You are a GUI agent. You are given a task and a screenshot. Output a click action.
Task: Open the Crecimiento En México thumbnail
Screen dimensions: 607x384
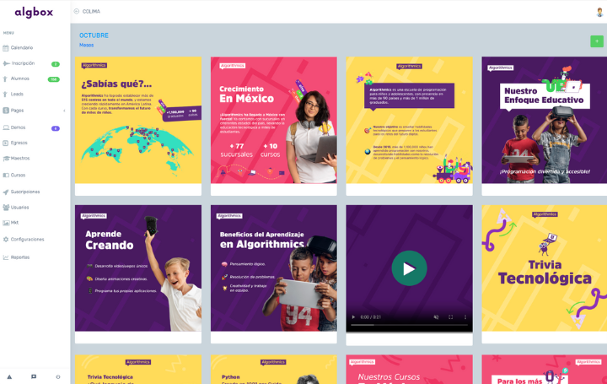pyautogui.click(x=274, y=120)
